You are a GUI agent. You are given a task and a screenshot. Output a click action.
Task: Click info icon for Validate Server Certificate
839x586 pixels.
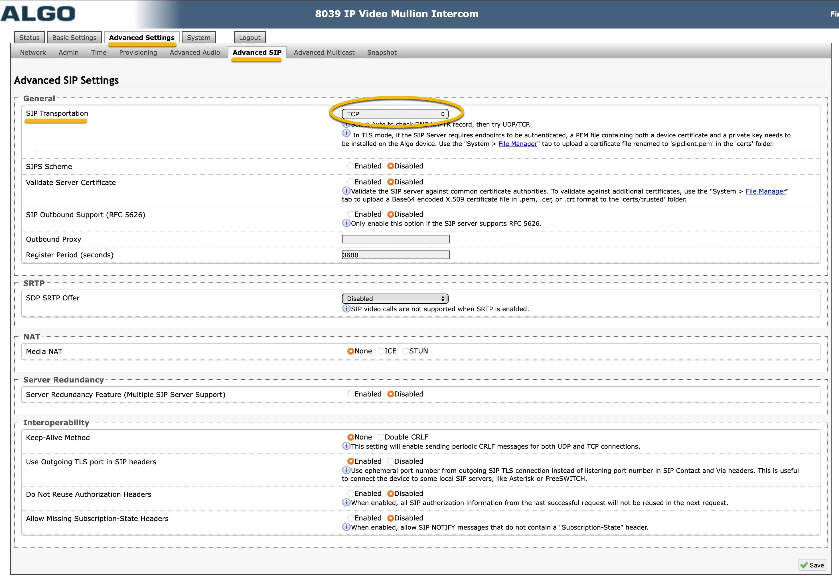pyautogui.click(x=346, y=191)
